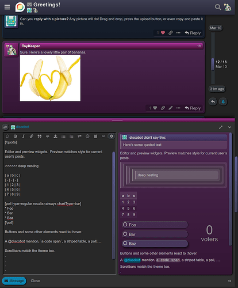Copy link to ToyKeeper's banana post

[x=163, y=108]
